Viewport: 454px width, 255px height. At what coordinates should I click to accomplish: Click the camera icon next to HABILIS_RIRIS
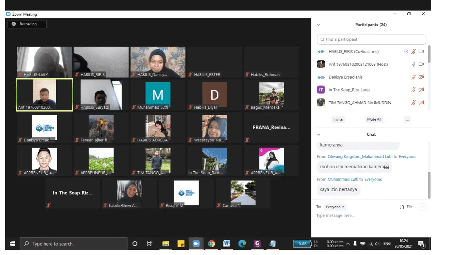[421, 52]
